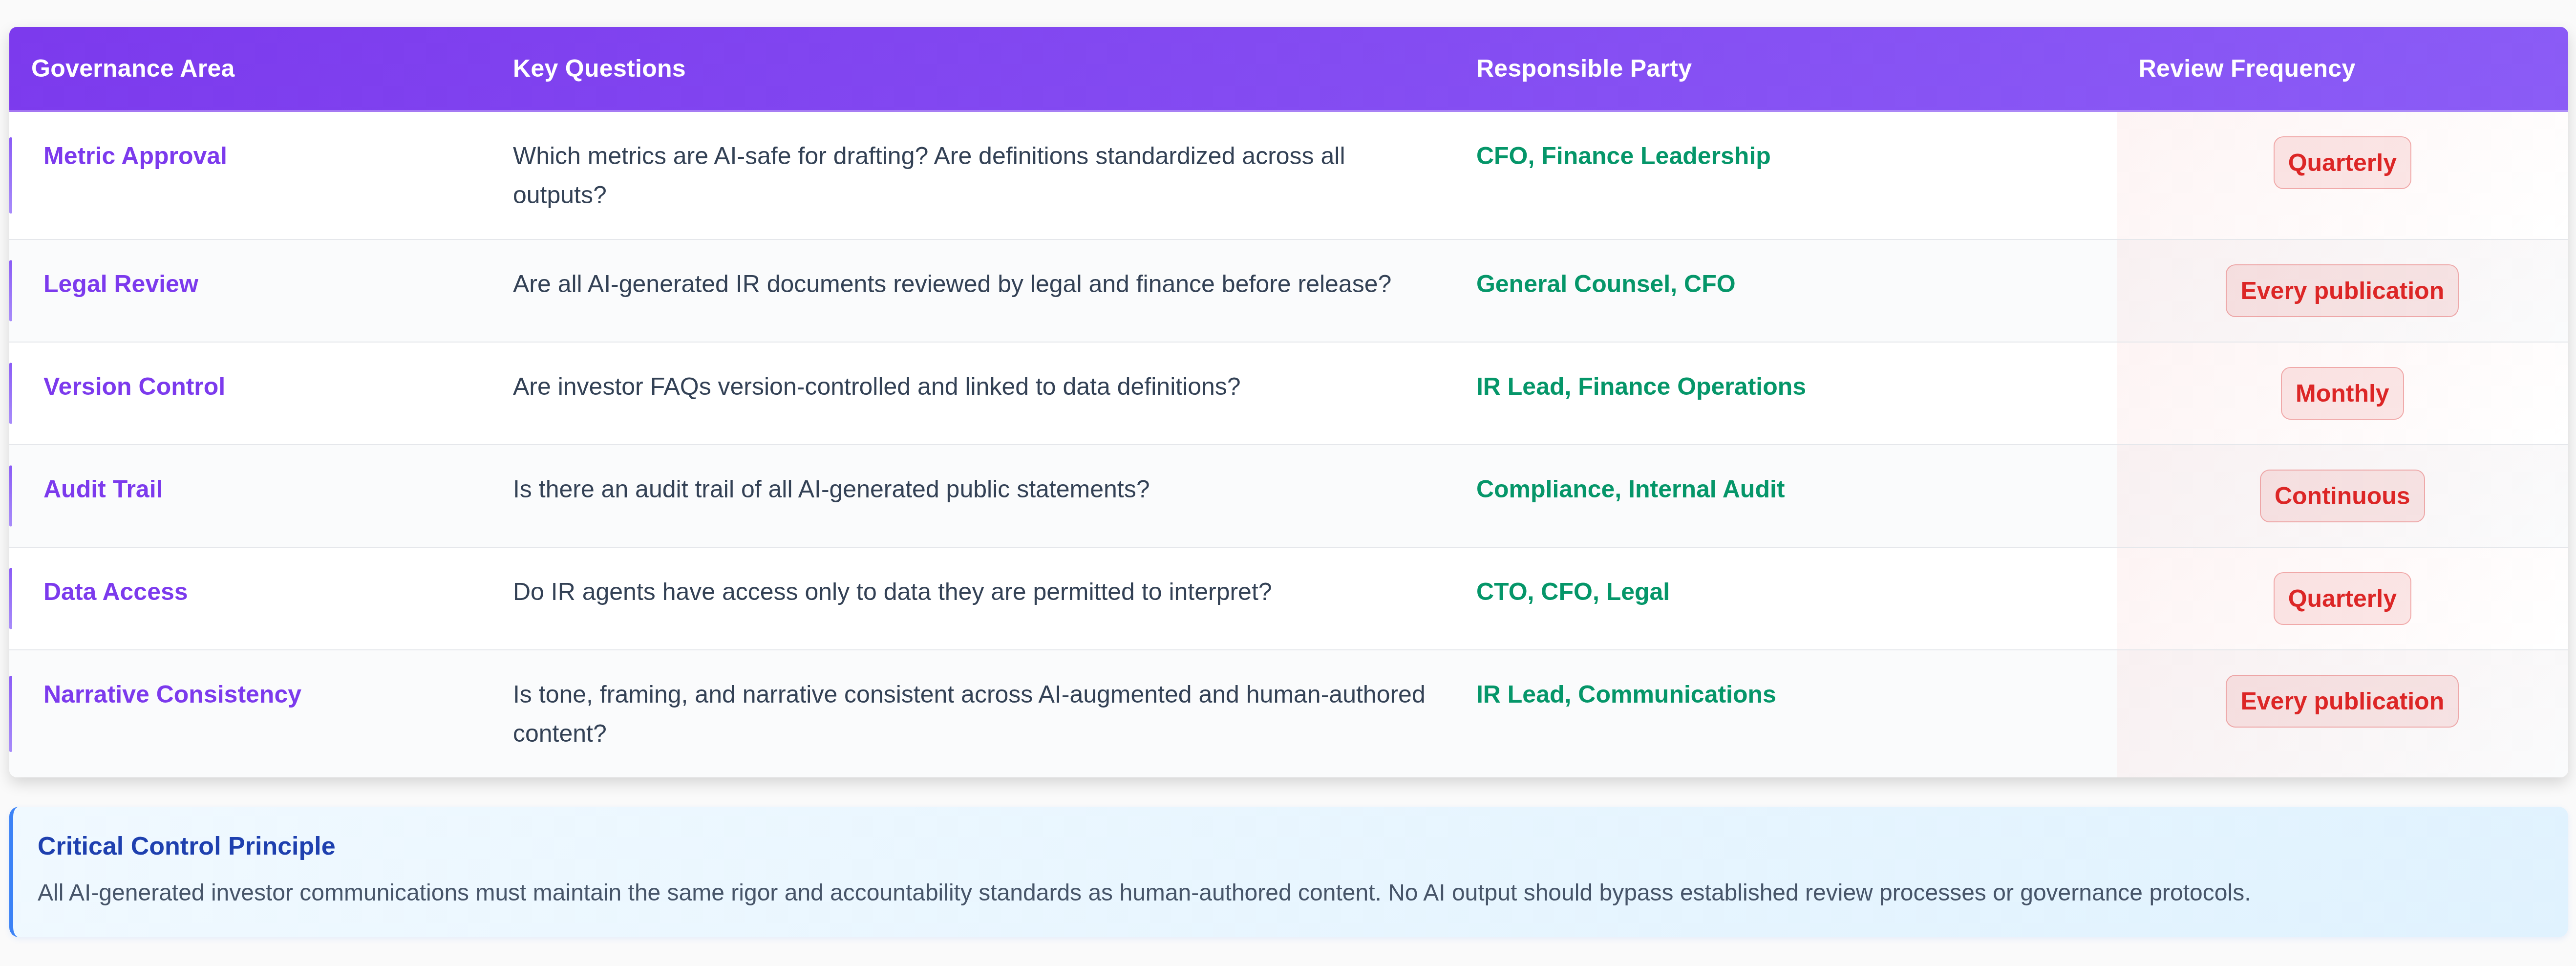Click the General Counsel, CFO responsible party
The image size is (2576, 966).
click(x=1605, y=284)
